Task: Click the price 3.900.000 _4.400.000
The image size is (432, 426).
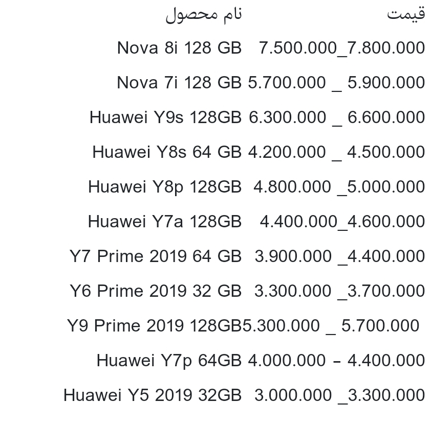Action: [339, 256]
